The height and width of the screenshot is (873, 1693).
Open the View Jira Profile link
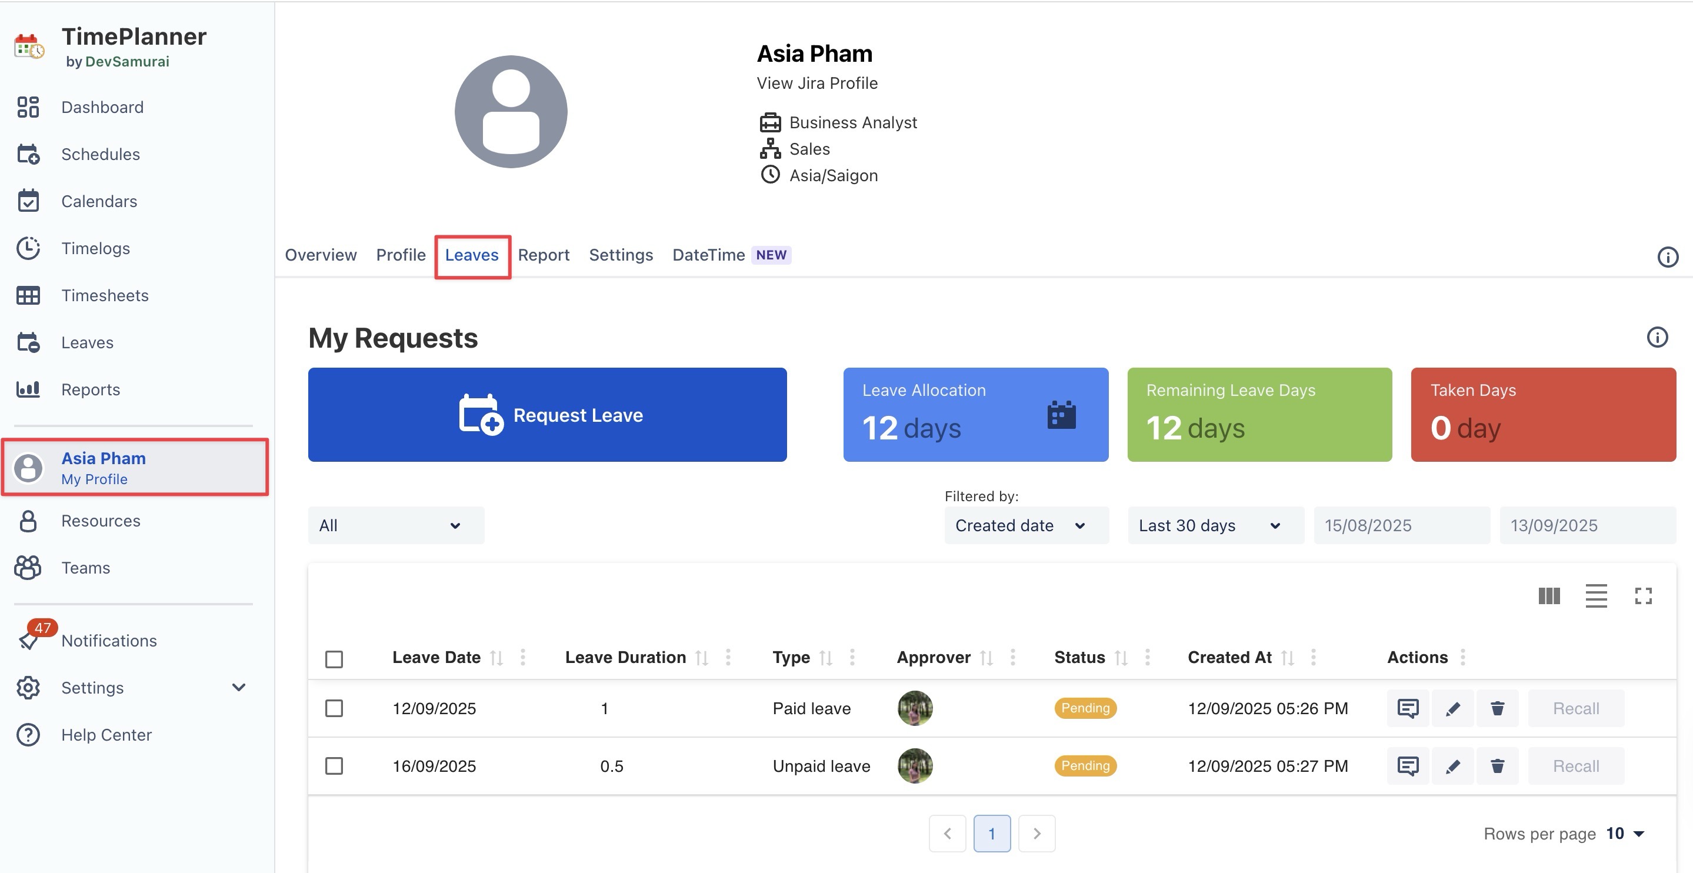click(817, 83)
